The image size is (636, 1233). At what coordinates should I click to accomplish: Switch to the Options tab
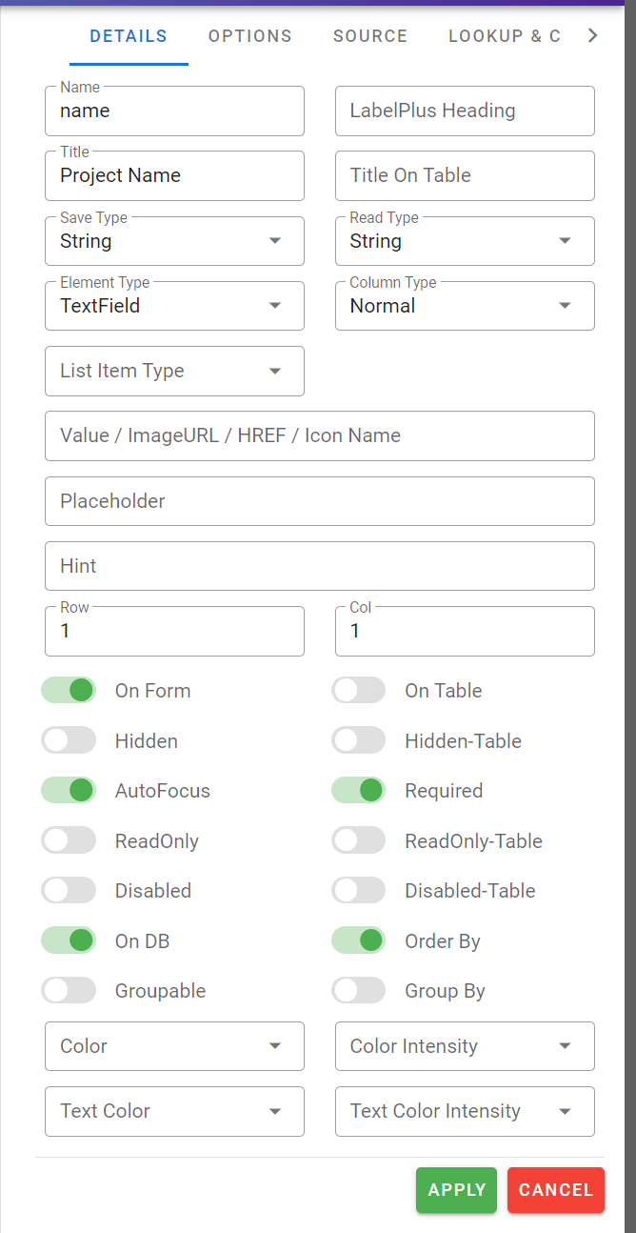tap(250, 36)
